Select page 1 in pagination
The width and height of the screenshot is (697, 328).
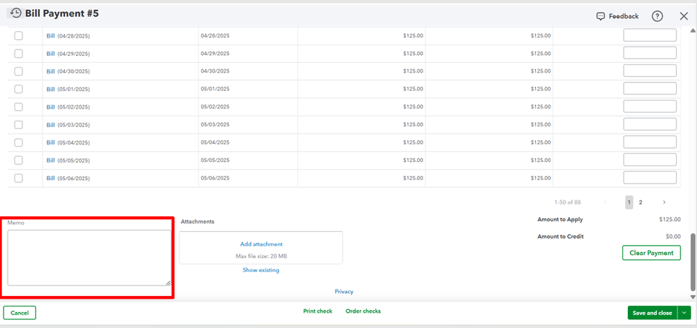629,202
